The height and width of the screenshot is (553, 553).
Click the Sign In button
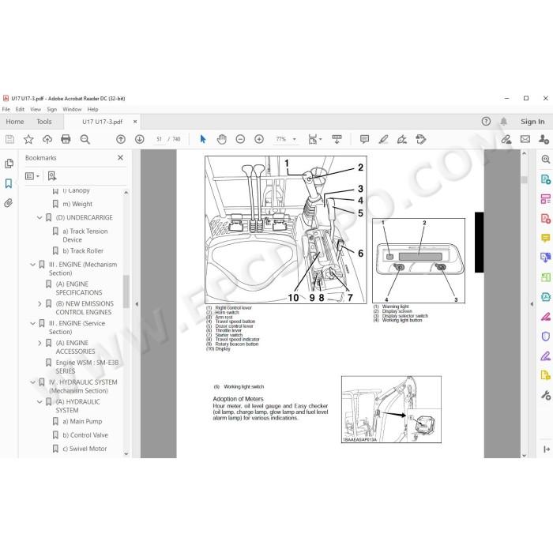(532, 122)
